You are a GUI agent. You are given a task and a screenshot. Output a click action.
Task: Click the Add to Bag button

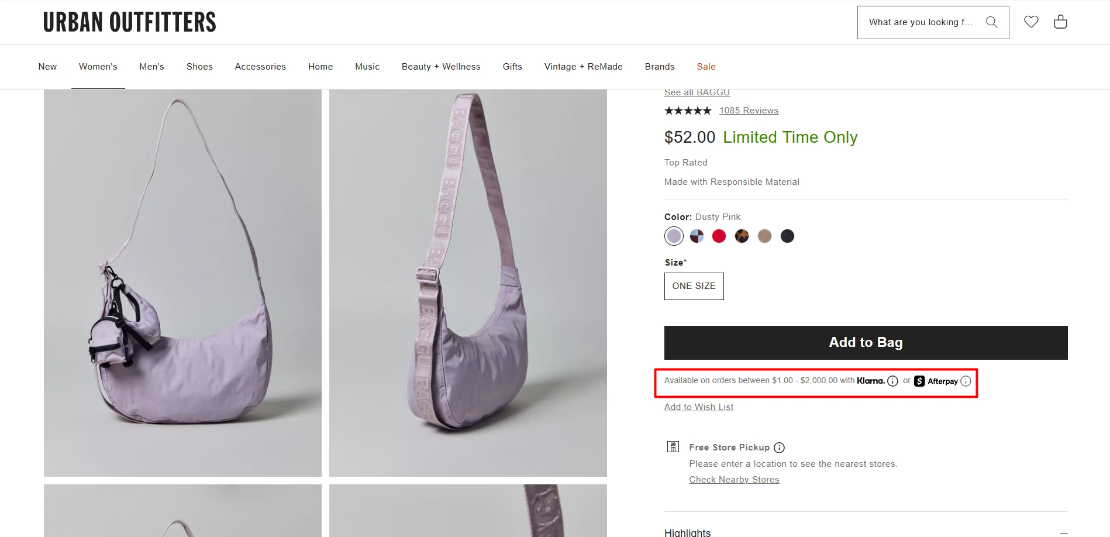point(866,343)
